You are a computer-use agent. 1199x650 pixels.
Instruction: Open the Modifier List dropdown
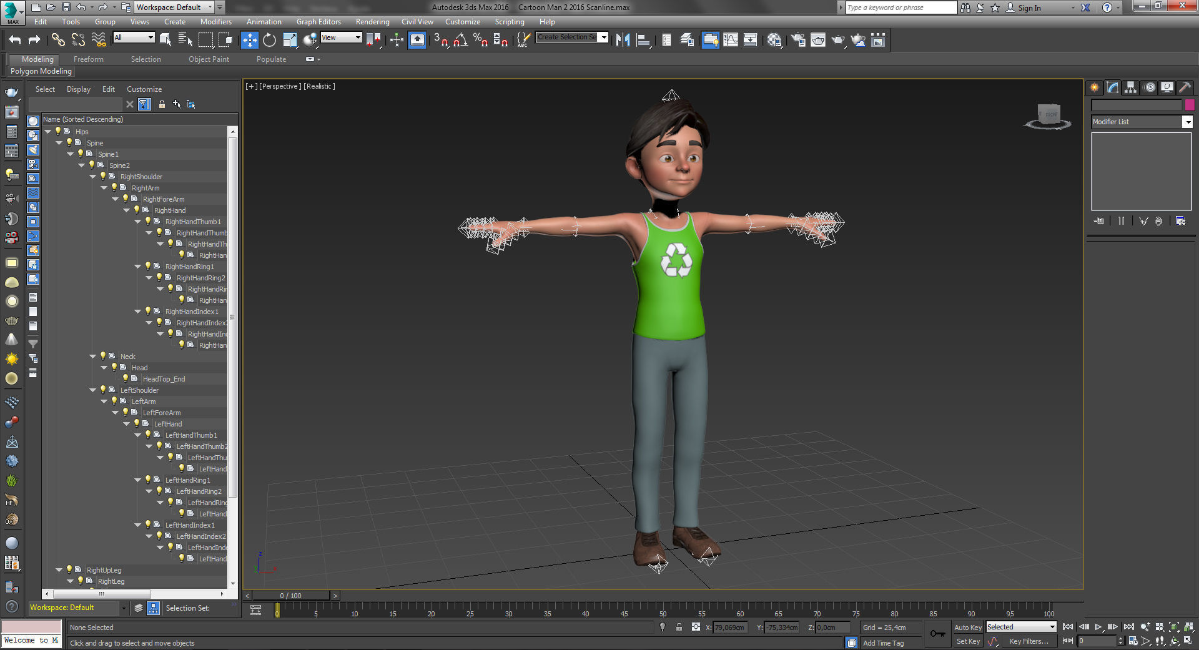1142,122
